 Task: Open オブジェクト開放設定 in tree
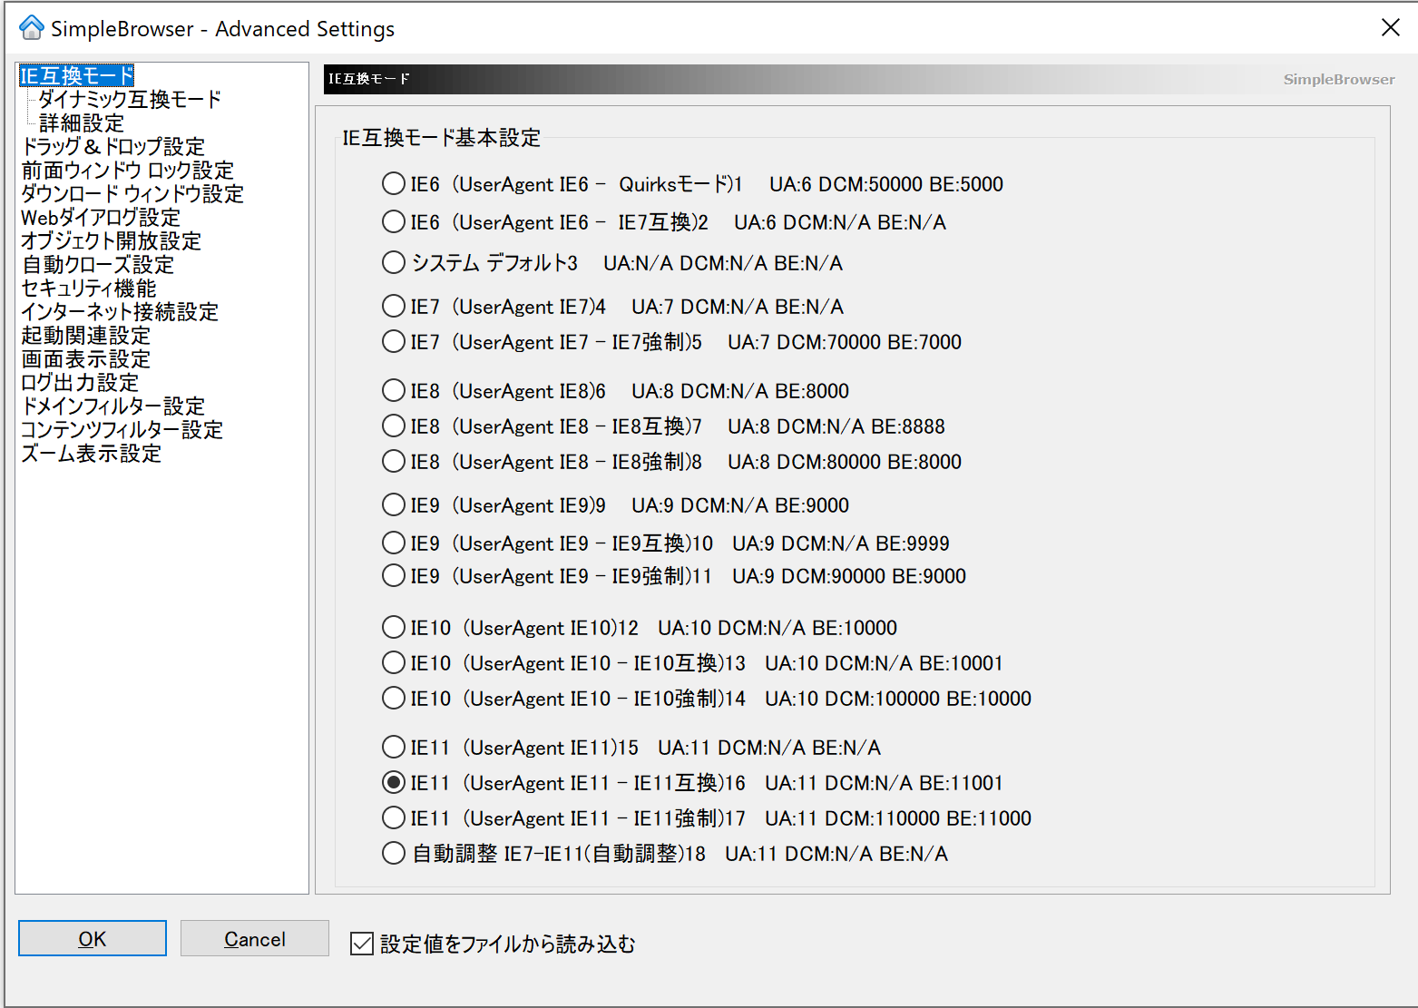coord(112,241)
